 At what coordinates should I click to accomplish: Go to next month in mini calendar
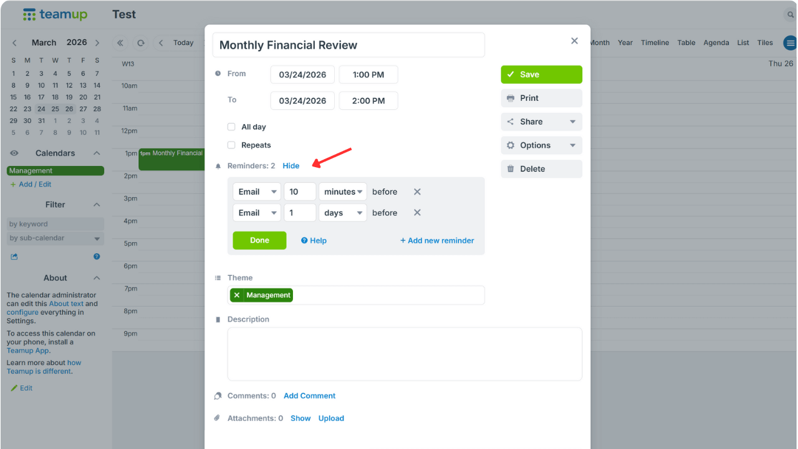pos(97,43)
